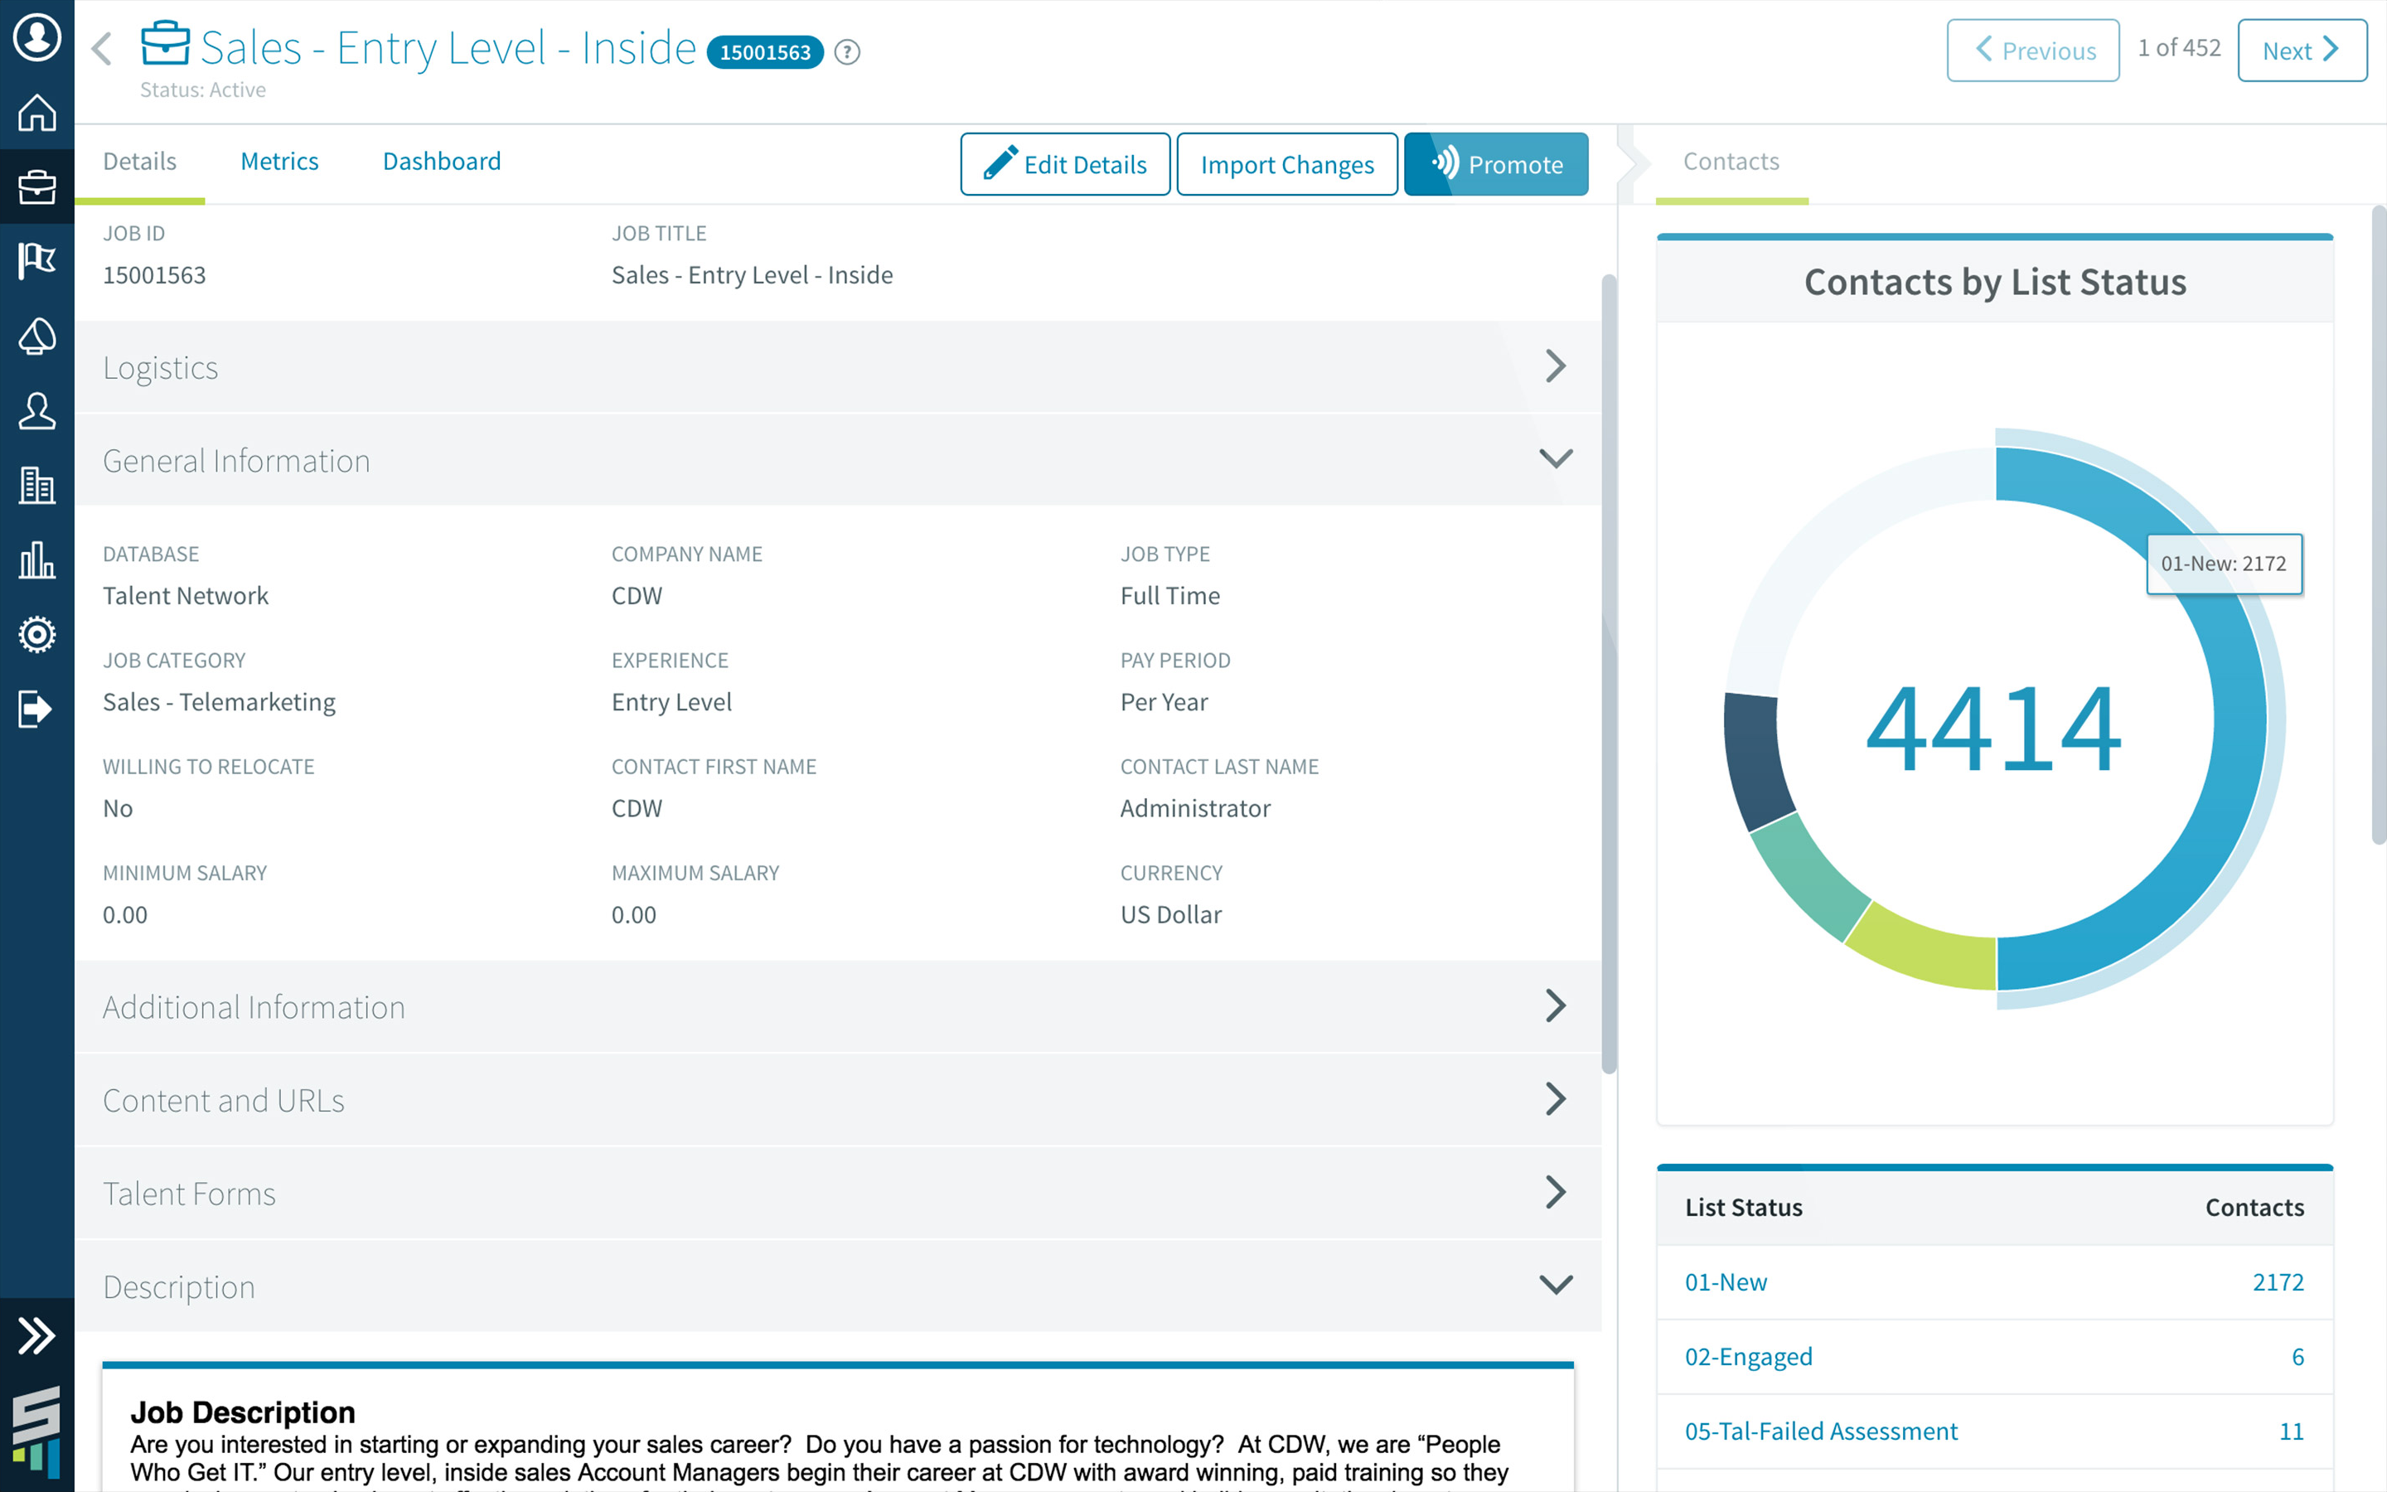Expand the Talent Forms section
2387x1492 pixels.
point(1555,1193)
